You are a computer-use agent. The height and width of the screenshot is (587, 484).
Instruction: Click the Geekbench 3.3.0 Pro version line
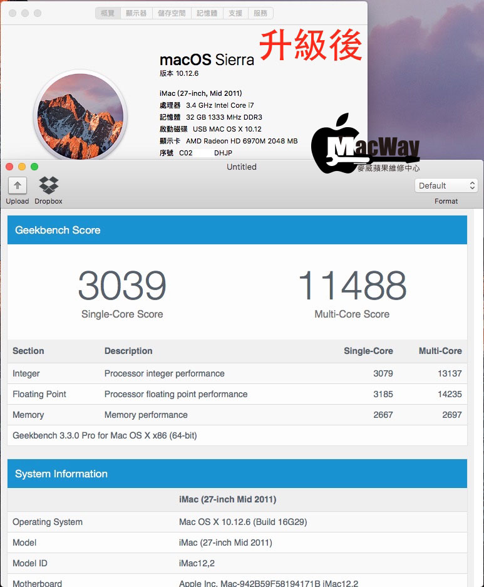[x=105, y=435]
